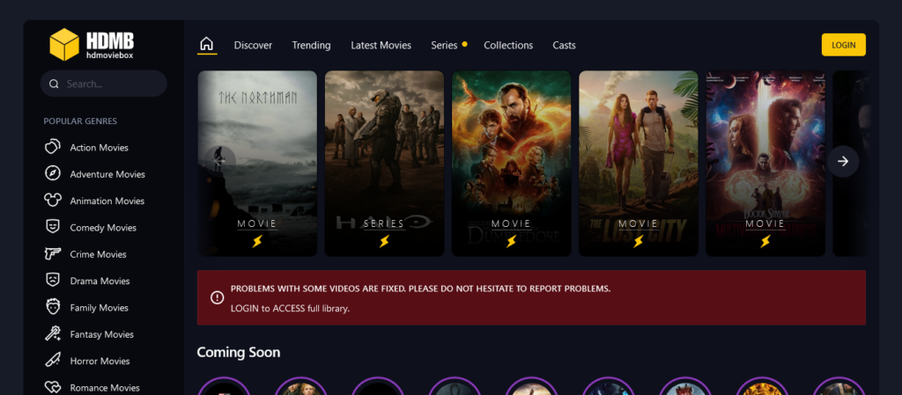Select the Family Movies genre link
The width and height of the screenshot is (902, 395).
[99, 308]
